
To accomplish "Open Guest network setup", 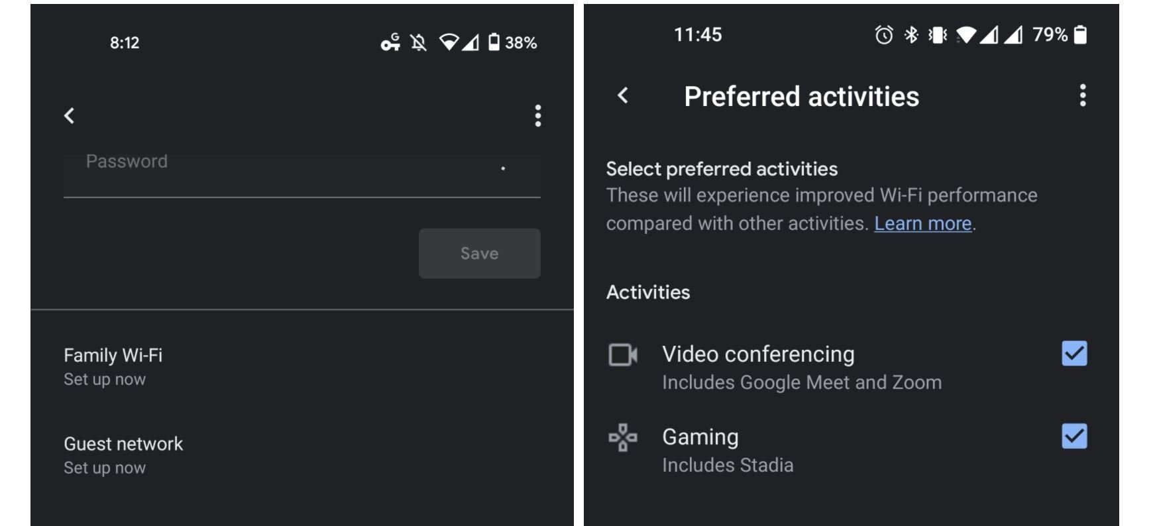I will point(123,454).
